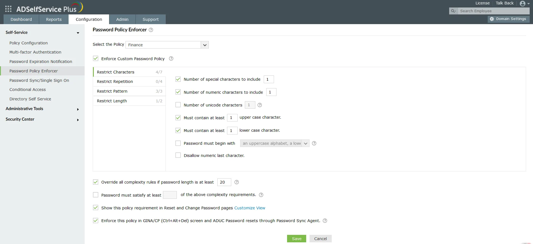
Task: Open Policy Configuration in sidebar
Action: 29,43
